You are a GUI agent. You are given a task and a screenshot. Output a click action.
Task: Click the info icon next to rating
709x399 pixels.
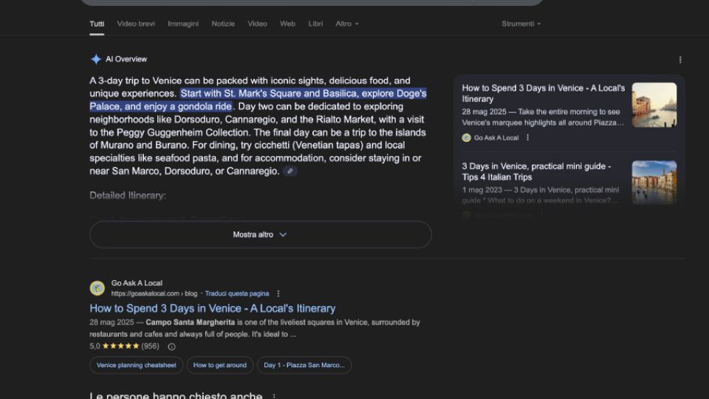171,347
